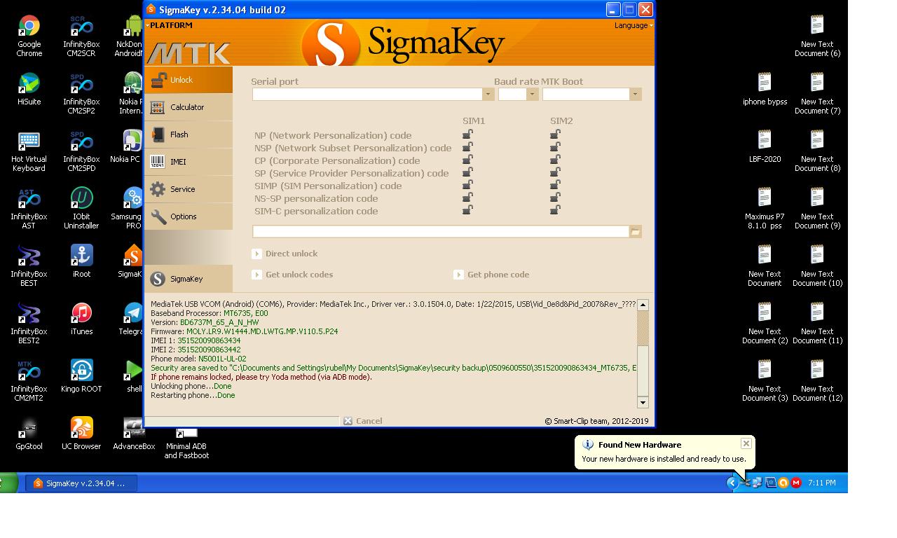Viewport: 897px width, 538px height.
Task: Open Maximus P7 8.1.0 pss file
Action: pyautogui.click(x=765, y=208)
